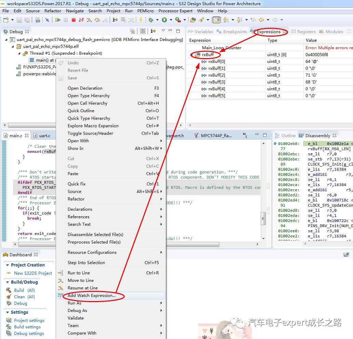Click the Open Type folder icon
Image resolution: width=353 pixels, height=339 pixels.
coord(193,20)
